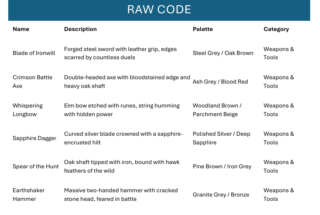320x215 pixels.
Task: Select the Whispering Longbow name cell
Action: coord(27,110)
